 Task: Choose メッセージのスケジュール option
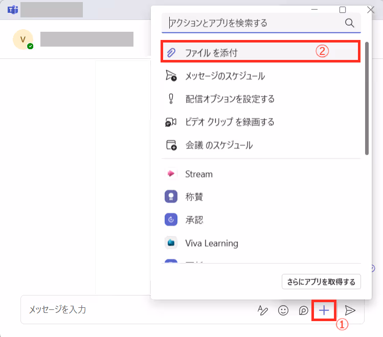(261, 76)
